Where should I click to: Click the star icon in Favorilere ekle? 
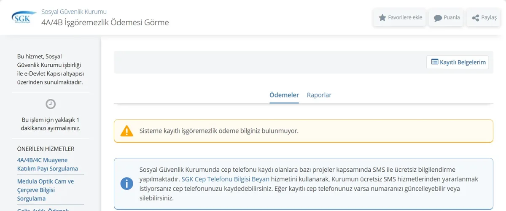pyautogui.click(x=382, y=18)
